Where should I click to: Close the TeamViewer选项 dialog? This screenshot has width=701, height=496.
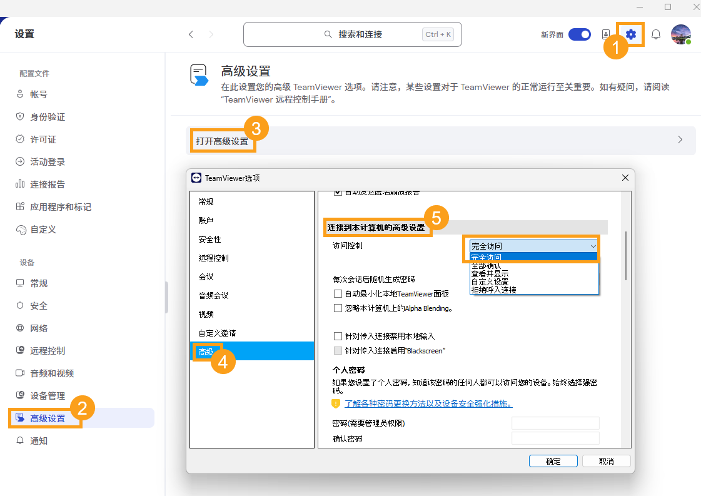click(x=625, y=178)
